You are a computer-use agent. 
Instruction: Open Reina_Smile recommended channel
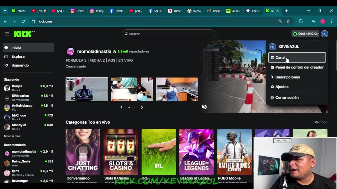(28, 163)
